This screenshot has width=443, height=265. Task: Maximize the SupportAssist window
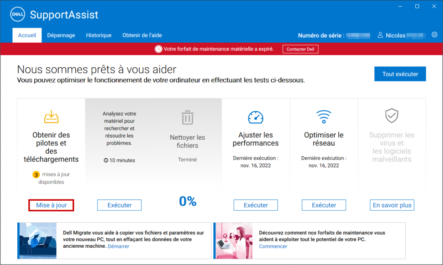click(x=417, y=6)
